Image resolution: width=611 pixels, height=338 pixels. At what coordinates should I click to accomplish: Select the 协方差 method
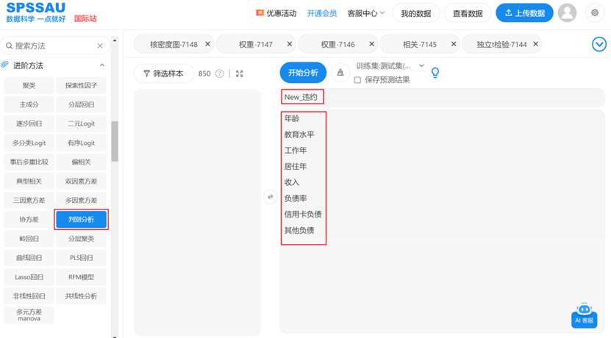(29, 219)
